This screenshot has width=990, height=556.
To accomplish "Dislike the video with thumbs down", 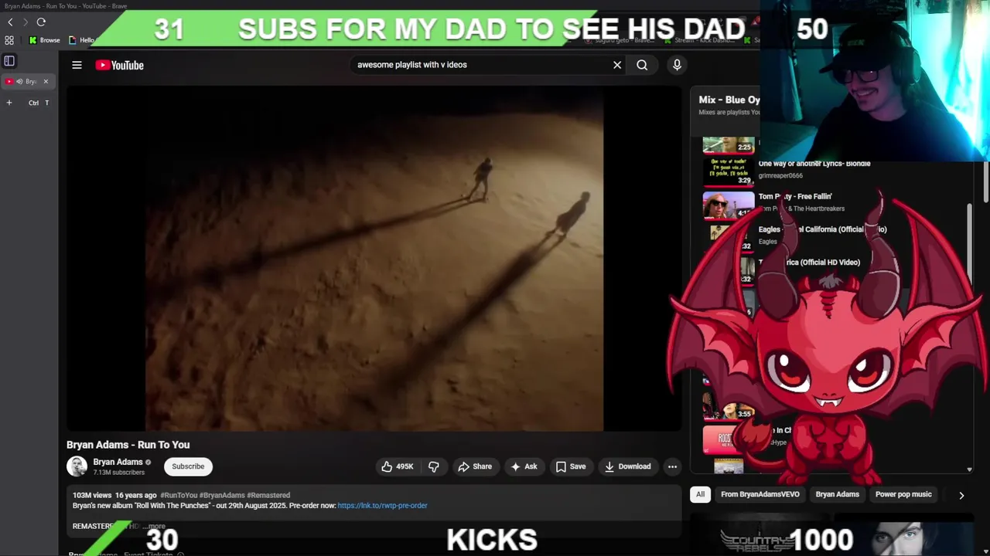I will tap(434, 466).
